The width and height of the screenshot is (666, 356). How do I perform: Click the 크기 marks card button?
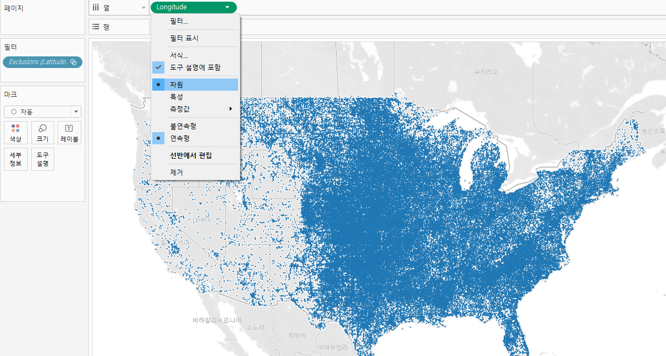(x=43, y=133)
